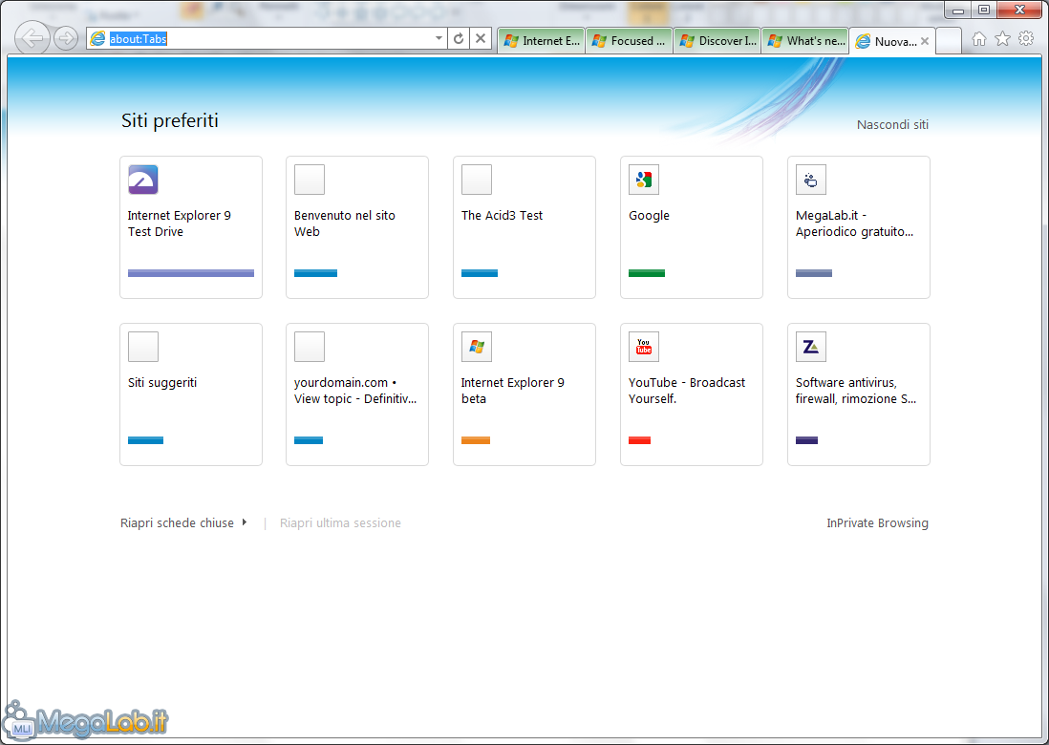Open the Favorites star icon

coord(1002,39)
